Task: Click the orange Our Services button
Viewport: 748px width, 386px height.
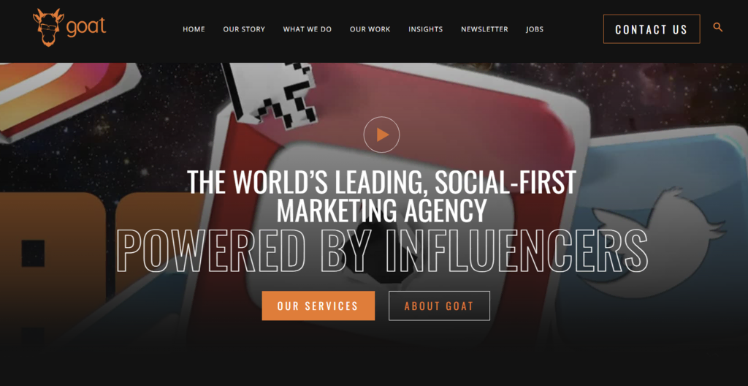Action: [x=318, y=306]
